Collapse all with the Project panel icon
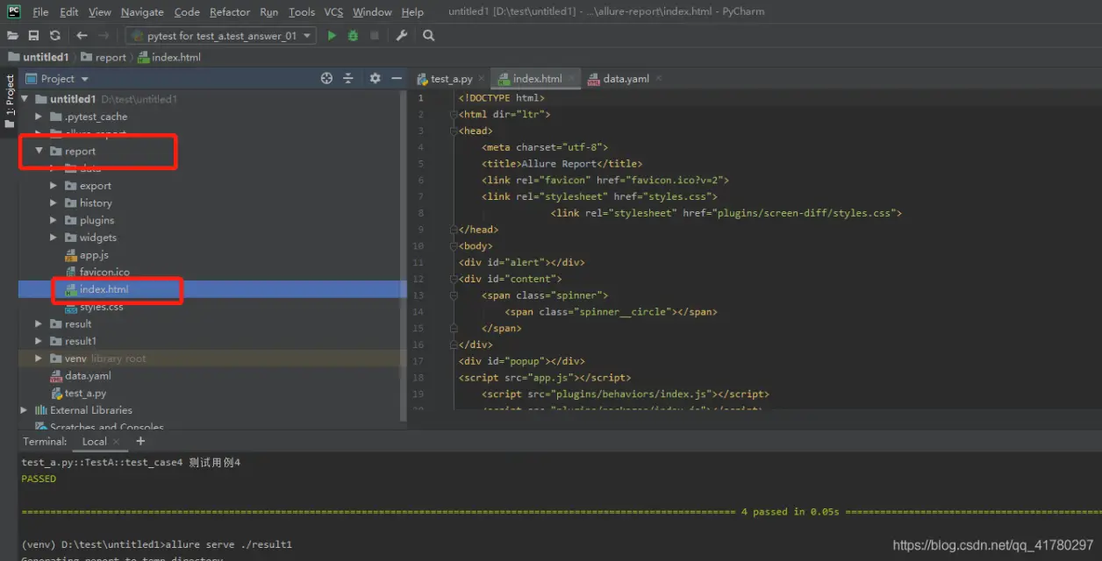The height and width of the screenshot is (561, 1102). 348,78
